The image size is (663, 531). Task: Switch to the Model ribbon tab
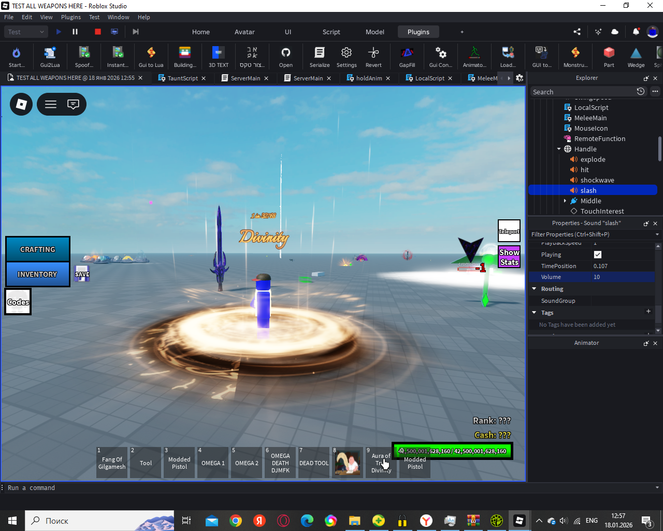[x=374, y=32]
